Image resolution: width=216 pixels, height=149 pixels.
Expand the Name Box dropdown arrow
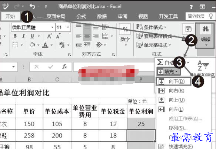pyautogui.click(x=13, y=67)
